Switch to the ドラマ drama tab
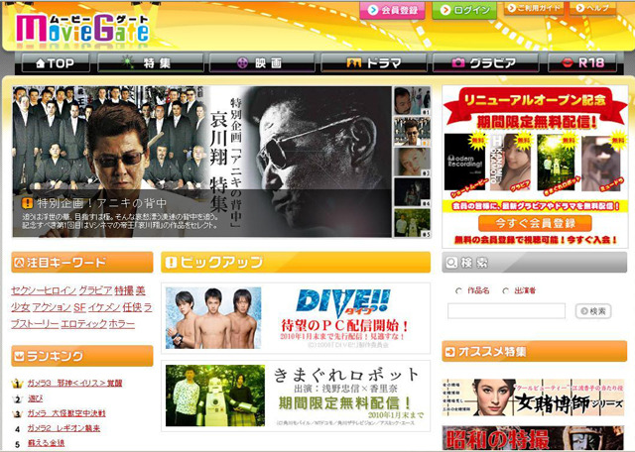635x452 pixels. click(375, 62)
